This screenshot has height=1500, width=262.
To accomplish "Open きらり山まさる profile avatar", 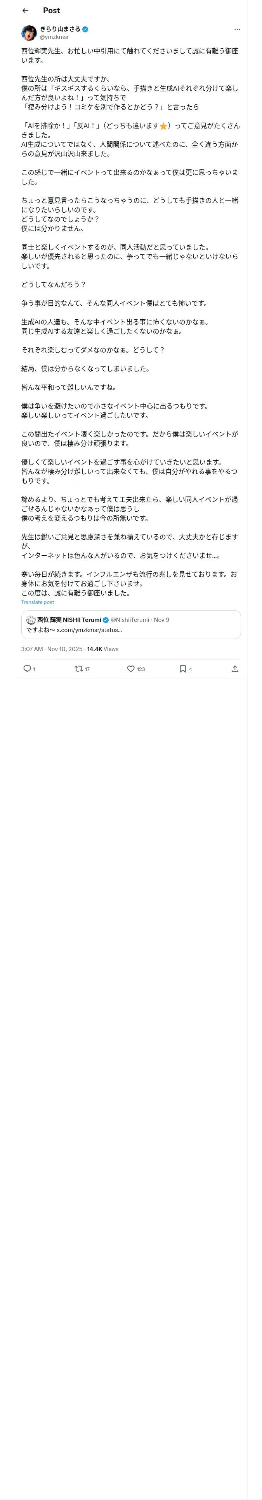I will tap(29, 33).
